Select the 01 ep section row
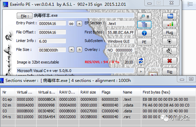This screenshot has width=196, height=127. pyautogui.click(x=98, y=99)
